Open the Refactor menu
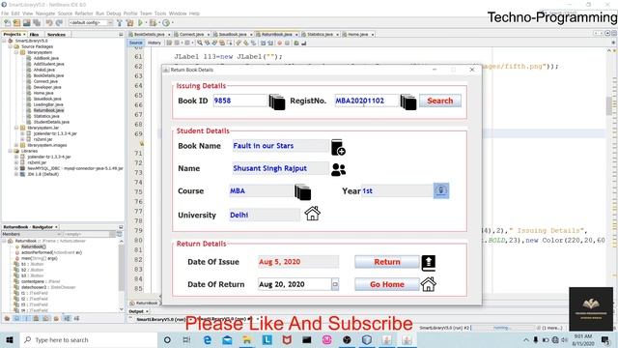The height and width of the screenshot is (348, 618). pos(84,14)
